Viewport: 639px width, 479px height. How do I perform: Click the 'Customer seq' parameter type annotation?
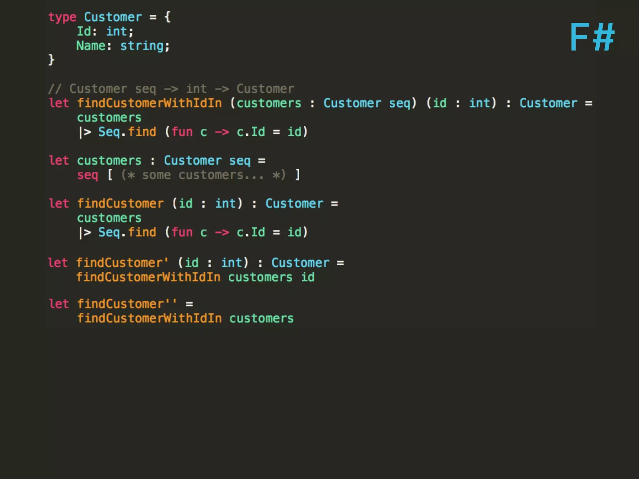click(367, 103)
